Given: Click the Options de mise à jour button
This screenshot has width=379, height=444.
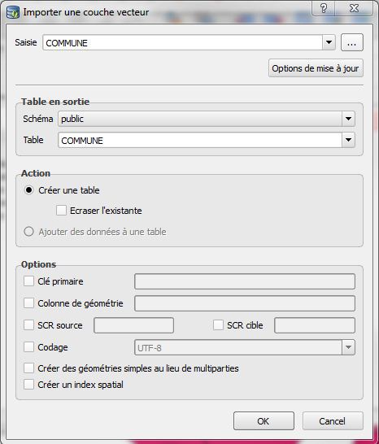Looking at the screenshot, I should (x=316, y=68).
